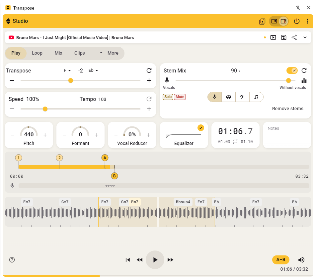
Task: Unpin the Transpose window
Action: (x=298, y=8)
